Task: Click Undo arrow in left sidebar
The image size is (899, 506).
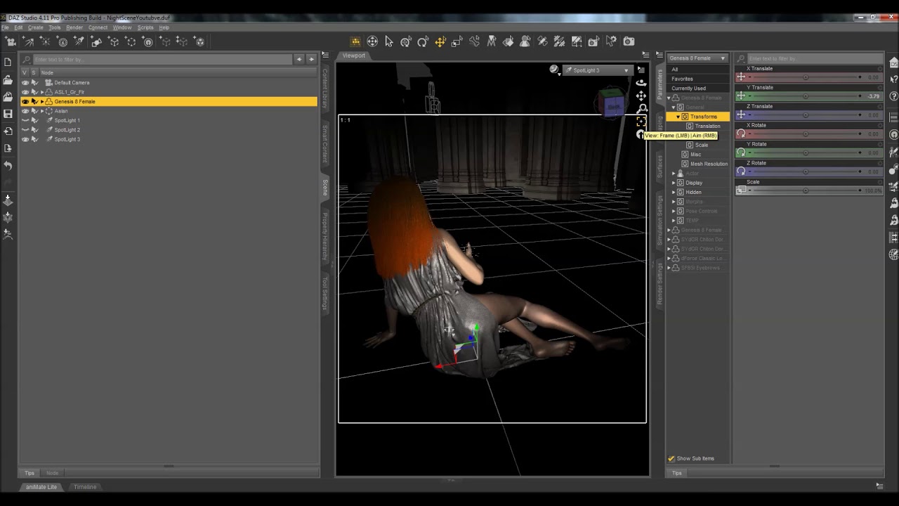Action: tap(8, 166)
